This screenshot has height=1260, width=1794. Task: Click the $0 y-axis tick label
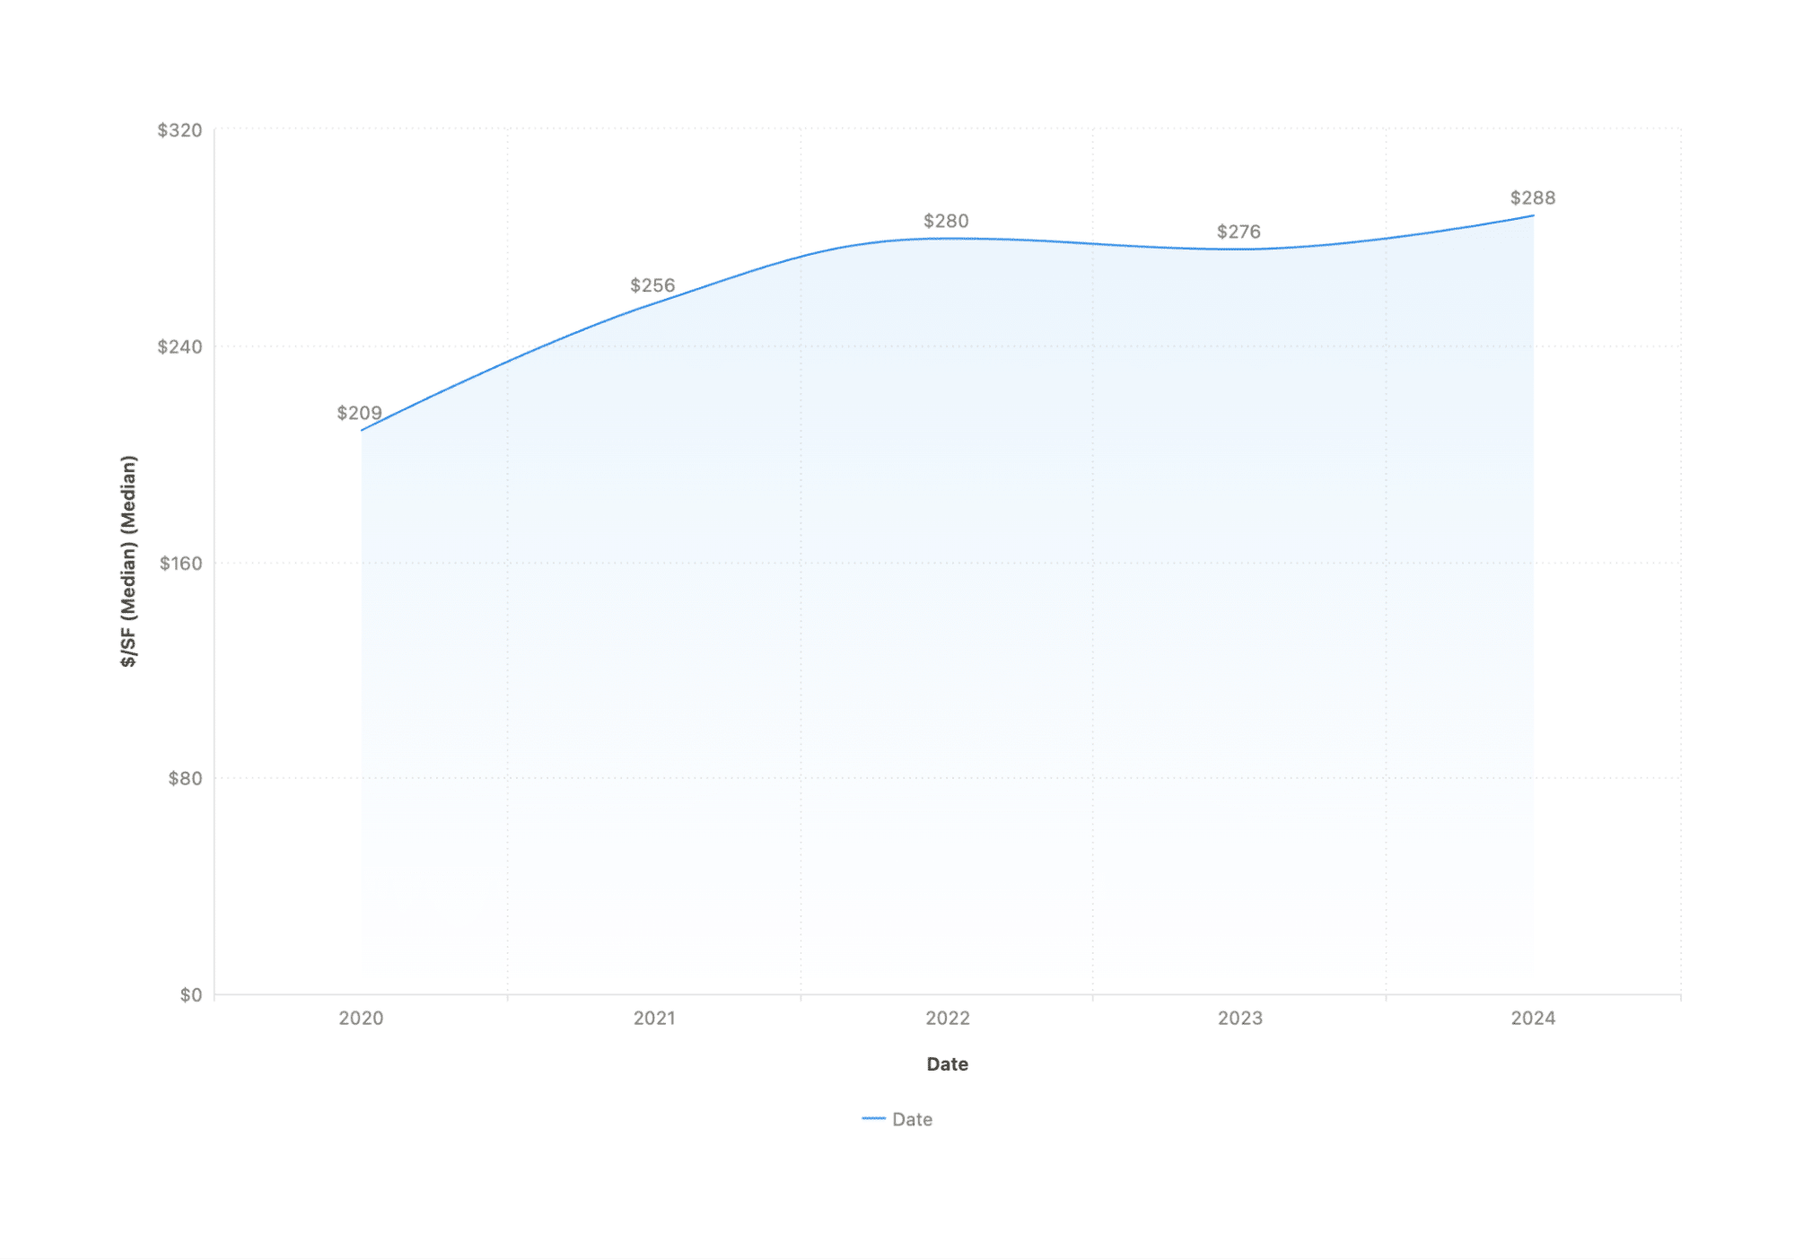[190, 994]
